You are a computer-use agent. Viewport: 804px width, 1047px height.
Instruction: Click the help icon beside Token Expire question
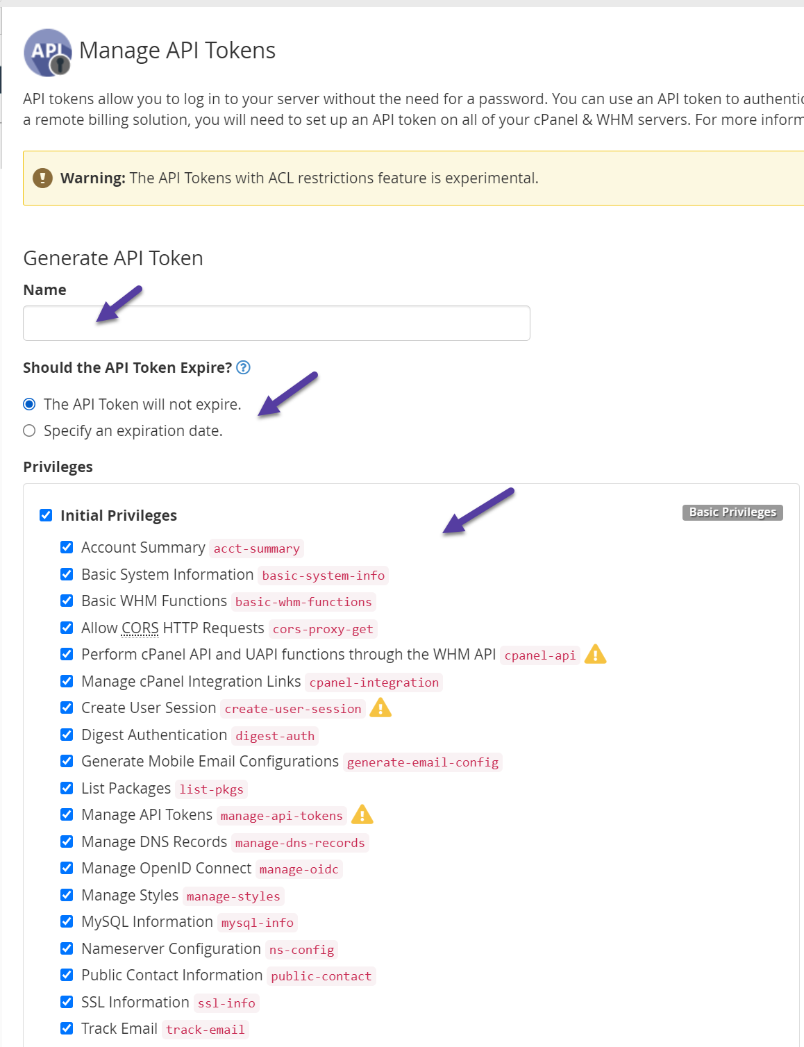(243, 367)
